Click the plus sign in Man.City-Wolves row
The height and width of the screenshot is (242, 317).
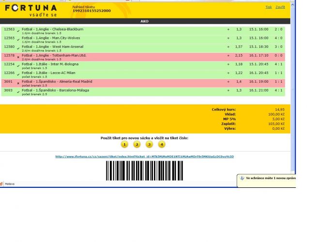[x=228, y=38]
